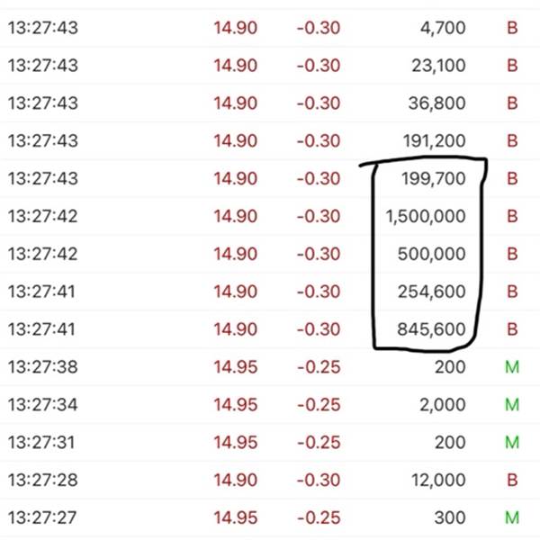Click the 13:27:38 timestamp
This screenshot has height=540, width=540.
[x=42, y=367]
